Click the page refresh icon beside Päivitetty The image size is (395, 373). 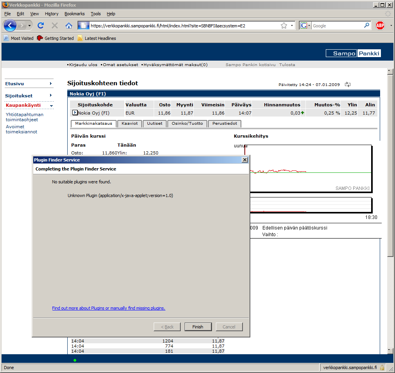[348, 84]
